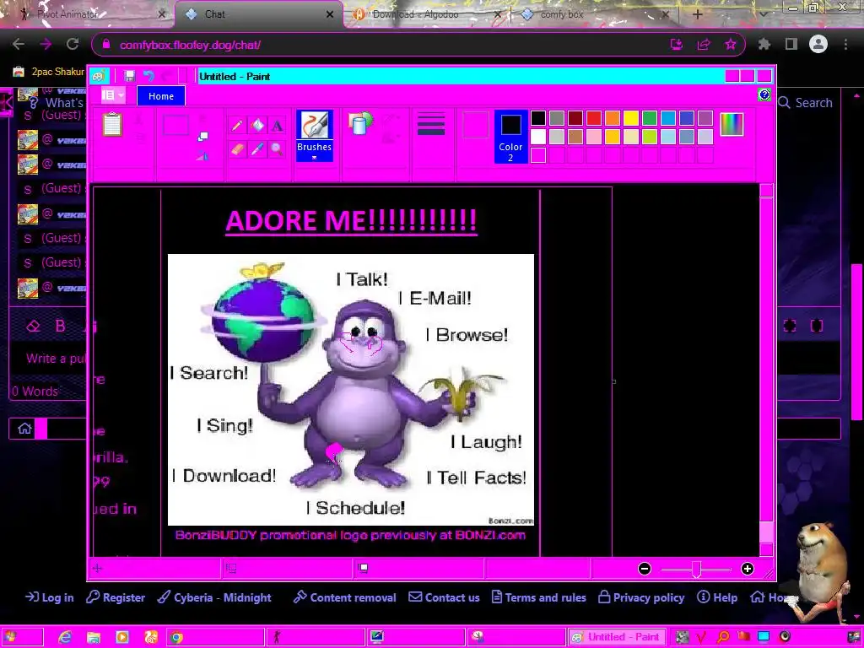864x648 pixels.
Task: Select the Magnifier tool in Paint
Action: (277, 148)
